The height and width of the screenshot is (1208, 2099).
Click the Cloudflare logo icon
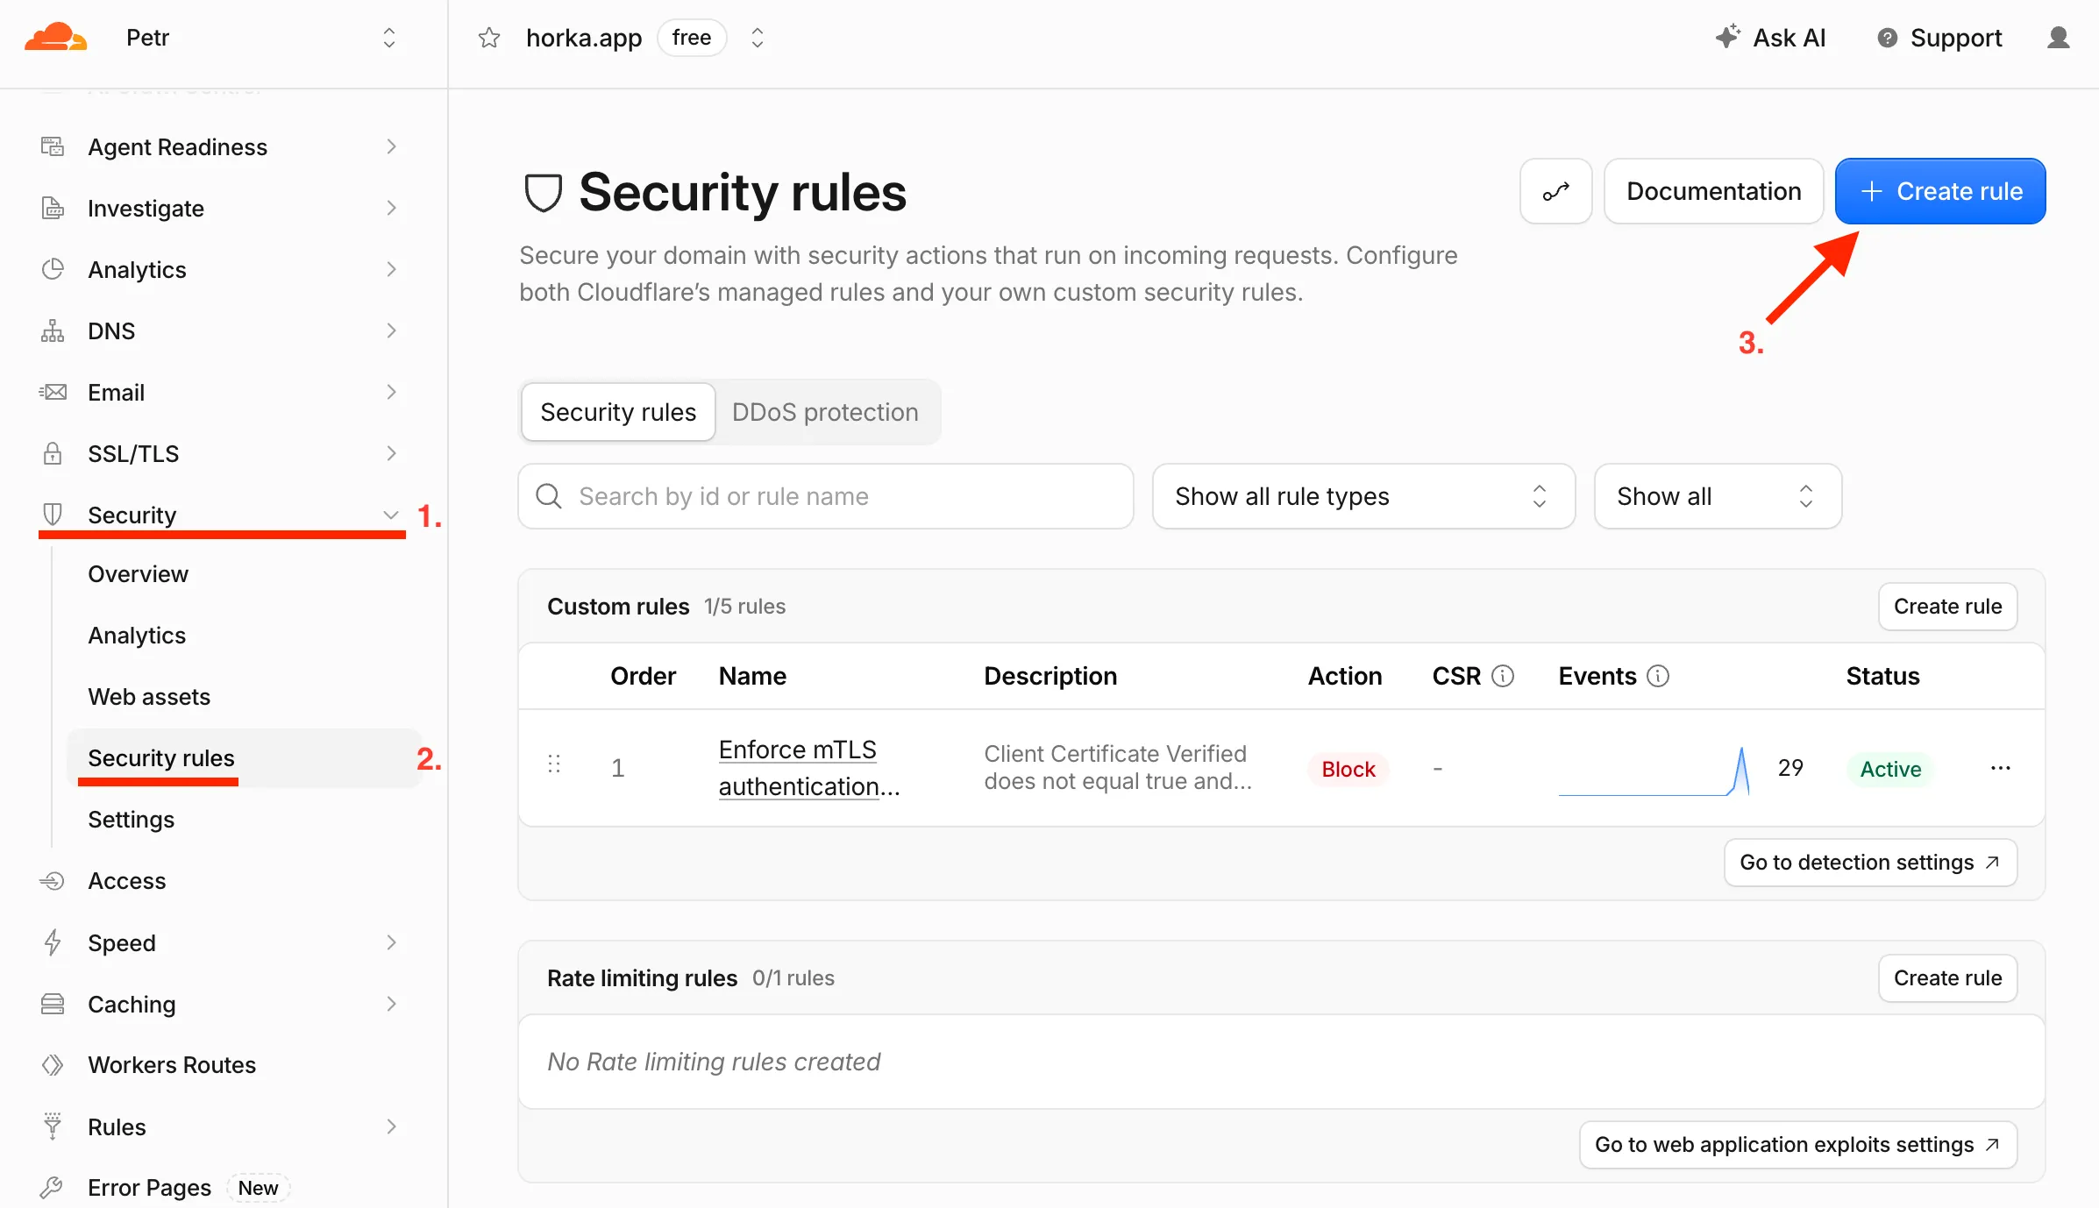coord(55,38)
